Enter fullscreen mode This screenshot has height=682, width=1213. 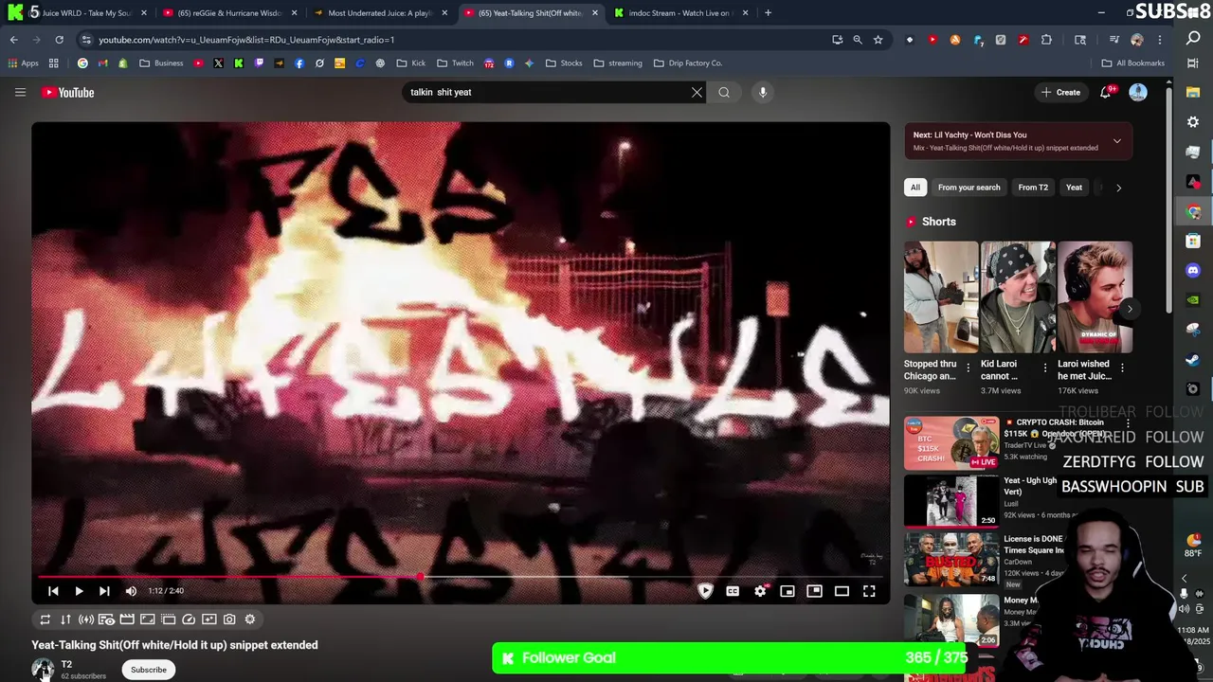point(869,591)
